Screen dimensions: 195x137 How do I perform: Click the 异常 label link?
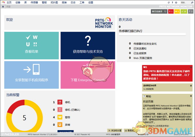[x=68, y=125]
